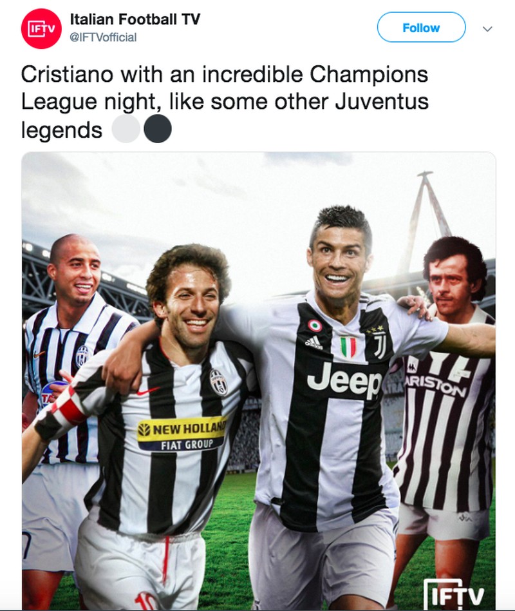Click the Juventus J crest with stars
515x611 pixels.
click(x=377, y=342)
